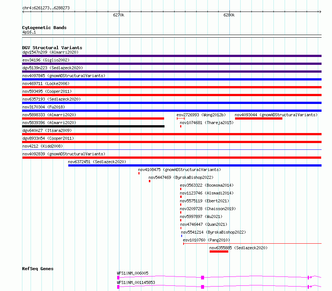Click the Cytogenetic Bands track title
Screen dimensions: 332x291
tap(44, 28)
